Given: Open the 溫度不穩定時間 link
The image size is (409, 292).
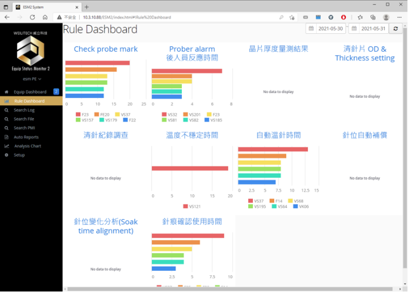Looking at the screenshot, I should point(192,135).
